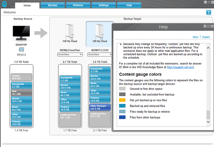Select Documents 2.2 GB in WDMYCLOUD gauge
The width and height of the screenshot is (214, 147).
[100, 70]
